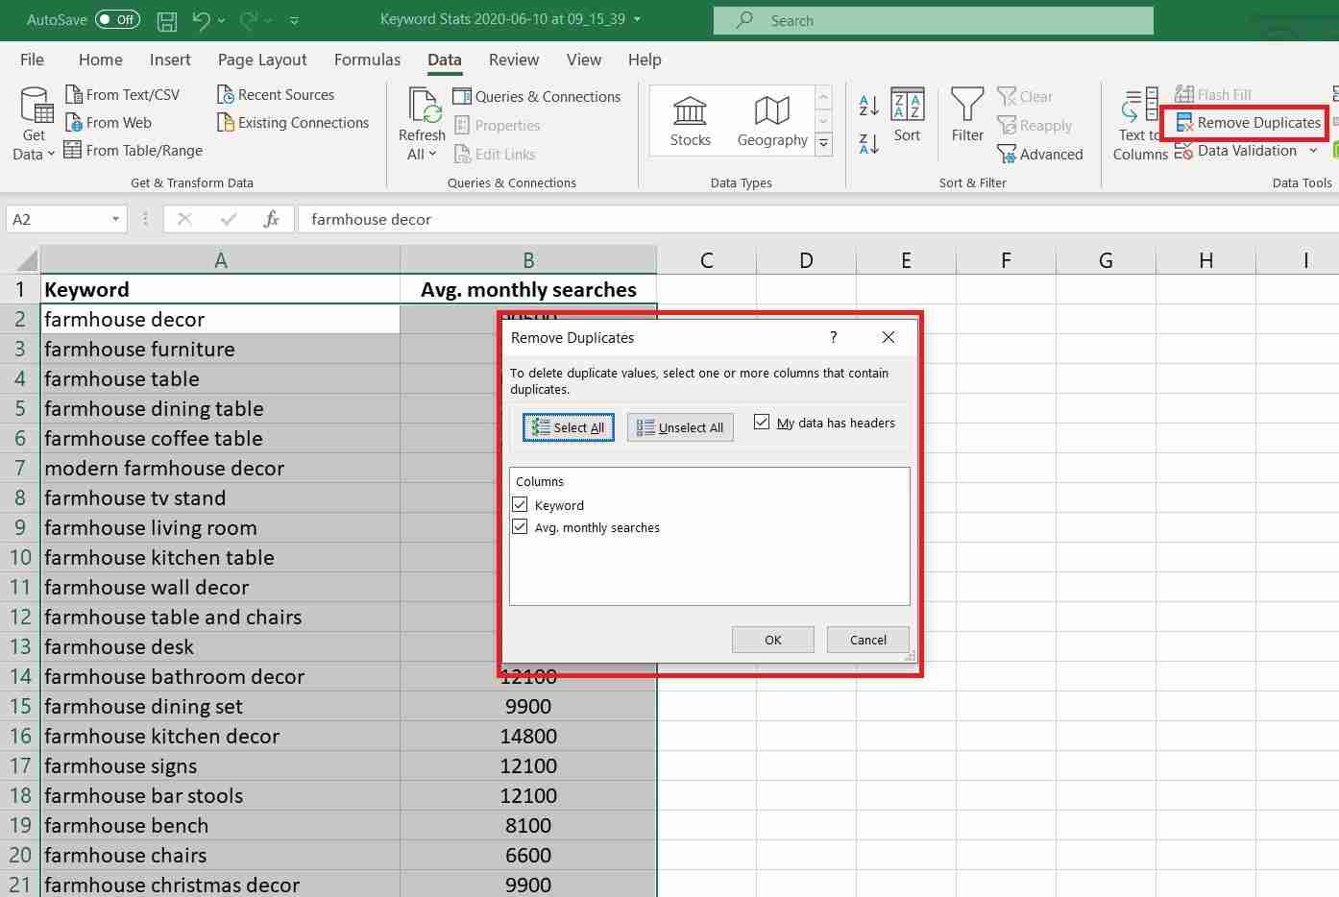
Task: Click the Undo arrow icon
Action: coord(201,20)
